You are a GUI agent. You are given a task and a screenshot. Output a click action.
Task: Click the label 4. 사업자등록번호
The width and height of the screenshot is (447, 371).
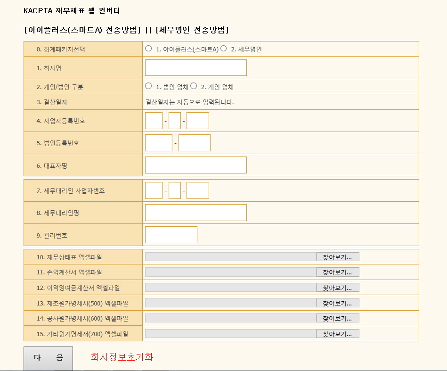[61, 121]
